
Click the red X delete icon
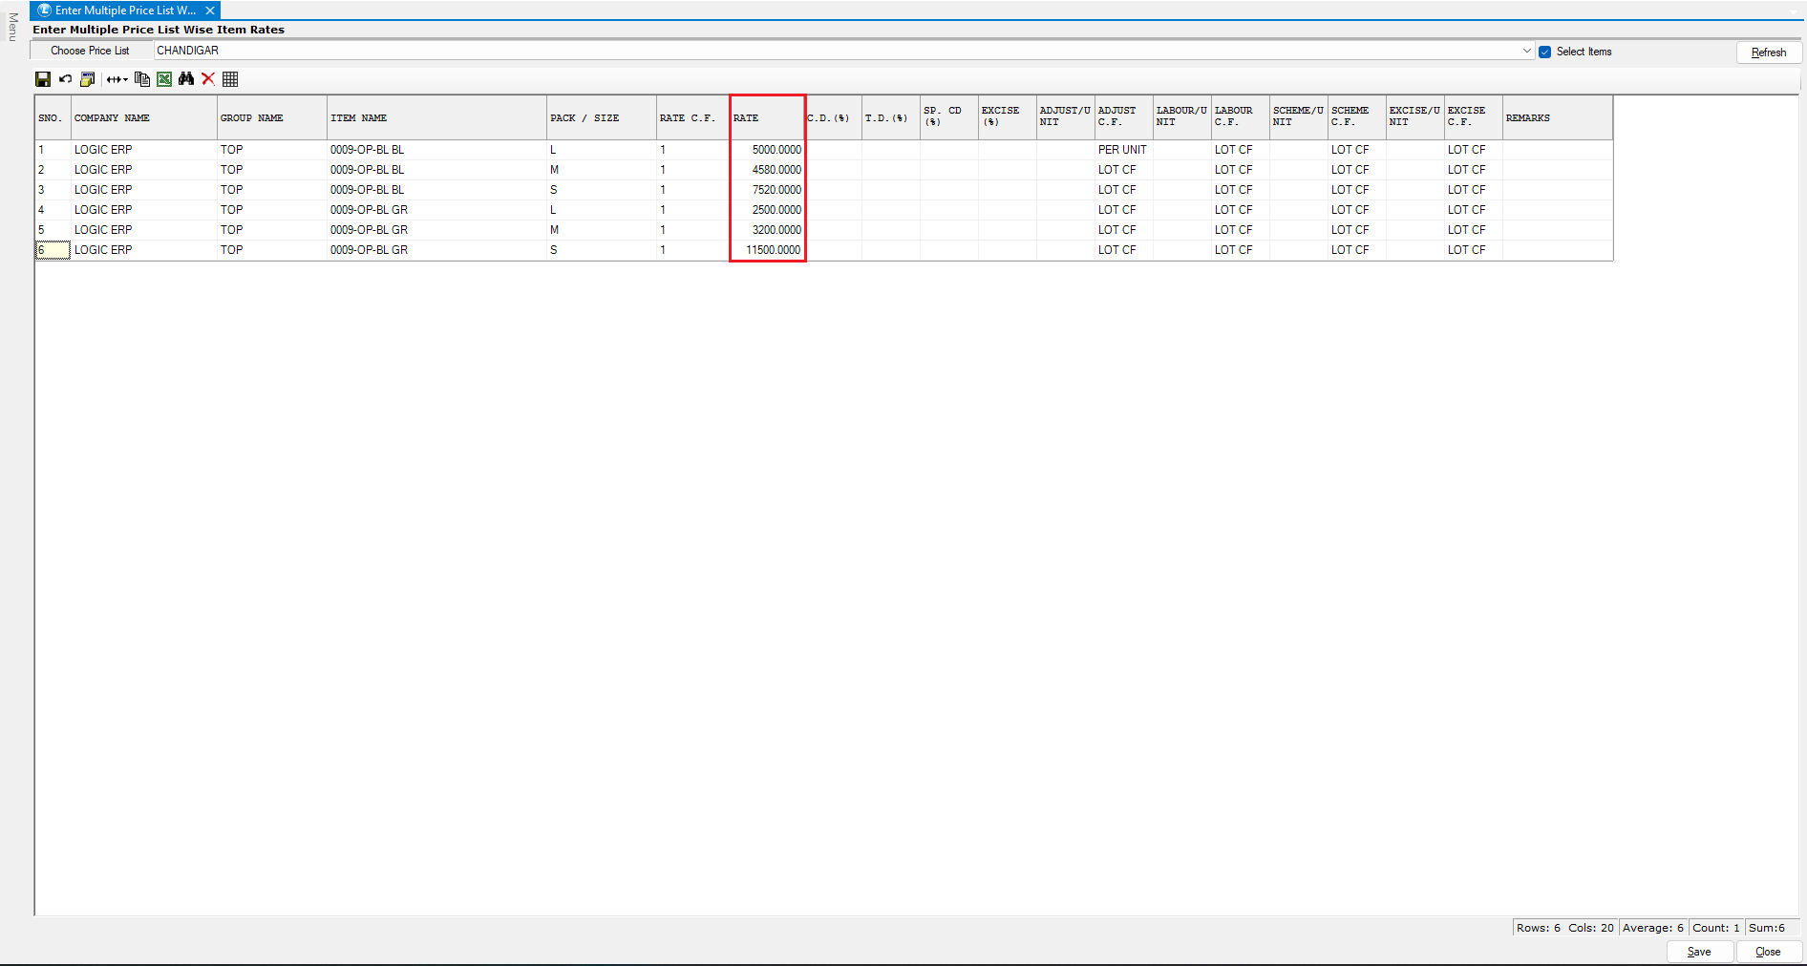tap(208, 79)
